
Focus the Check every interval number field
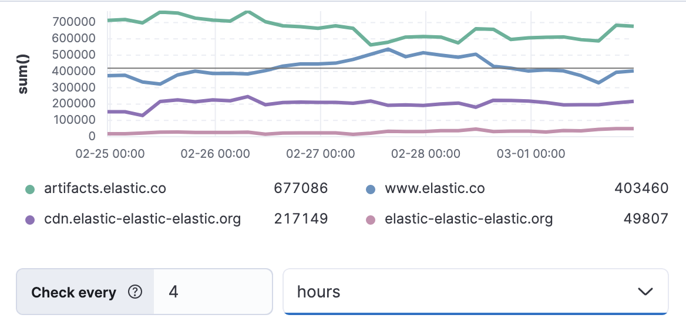pyautogui.click(x=213, y=292)
